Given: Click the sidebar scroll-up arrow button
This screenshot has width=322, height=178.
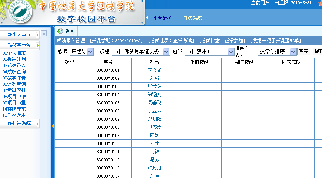Looking at the screenshot, I should point(43,33).
